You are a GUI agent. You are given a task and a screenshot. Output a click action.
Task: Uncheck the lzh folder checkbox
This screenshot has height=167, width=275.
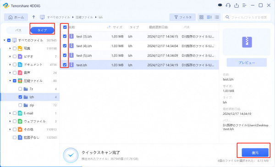20,97
